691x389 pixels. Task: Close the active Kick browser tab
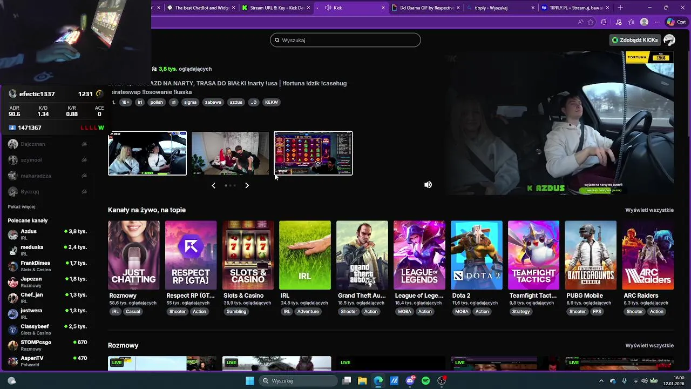(383, 8)
